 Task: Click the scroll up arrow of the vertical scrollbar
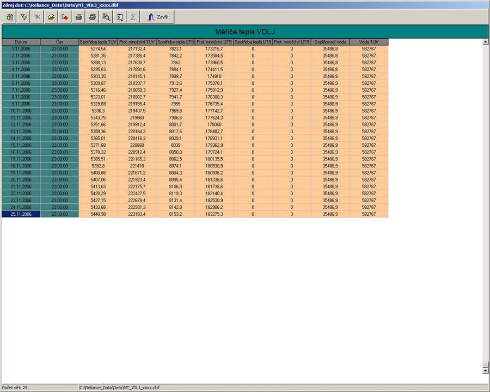(485, 42)
